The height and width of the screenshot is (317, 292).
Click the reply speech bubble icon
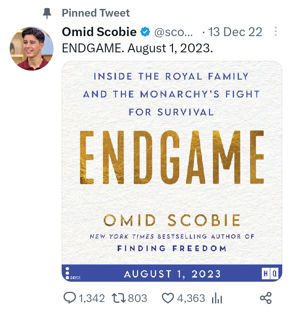(70, 298)
